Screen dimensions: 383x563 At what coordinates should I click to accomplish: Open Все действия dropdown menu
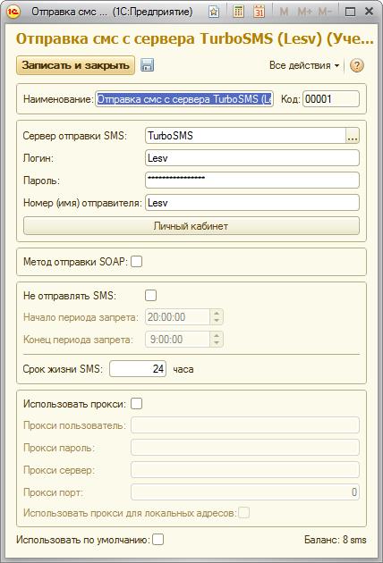click(x=304, y=65)
